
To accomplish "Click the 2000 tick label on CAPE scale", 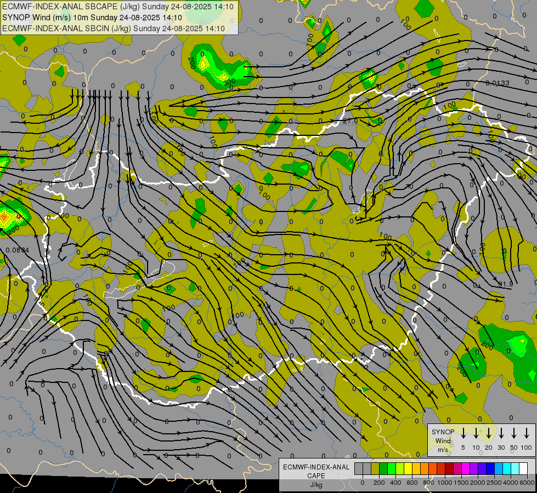I will coord(478,483).
